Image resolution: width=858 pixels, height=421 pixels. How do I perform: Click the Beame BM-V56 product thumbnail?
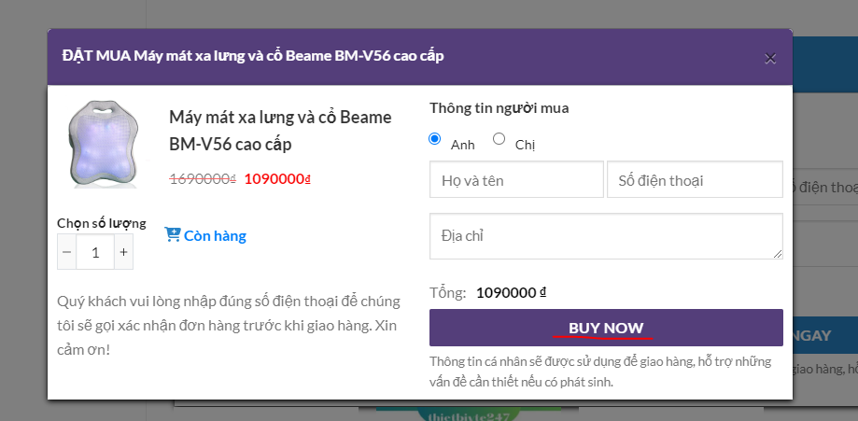[103, 145]
